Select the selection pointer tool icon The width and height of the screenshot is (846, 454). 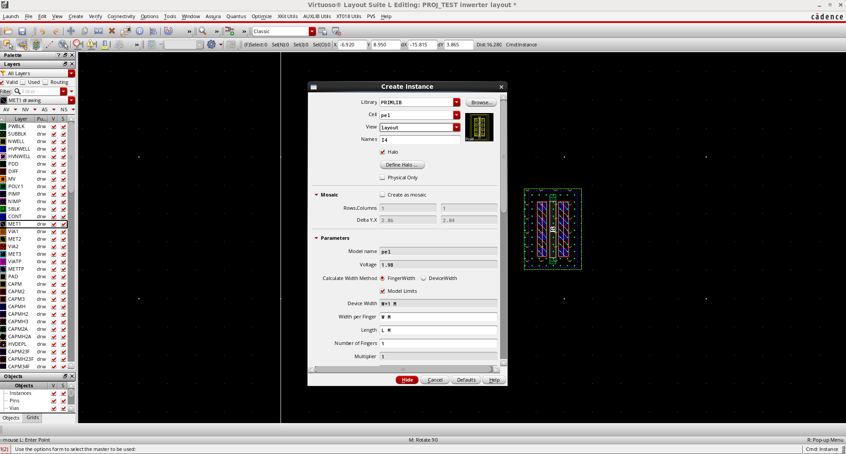[8, 45]
